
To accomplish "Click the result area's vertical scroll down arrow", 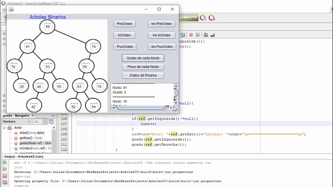I will [x=176, y=103].
